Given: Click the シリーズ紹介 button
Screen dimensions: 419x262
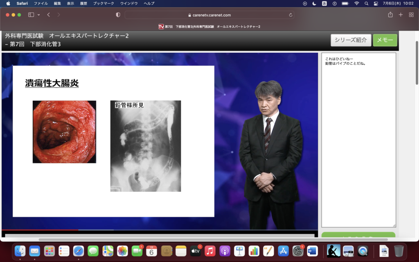Looking at the screenshot, I should [x=351, y=40].
